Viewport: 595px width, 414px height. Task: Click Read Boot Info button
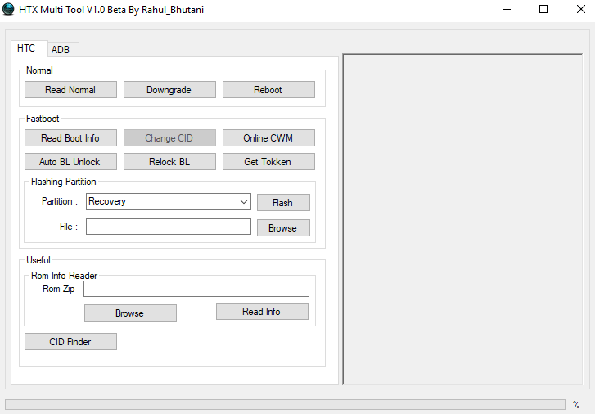click(x=70, y=138)
